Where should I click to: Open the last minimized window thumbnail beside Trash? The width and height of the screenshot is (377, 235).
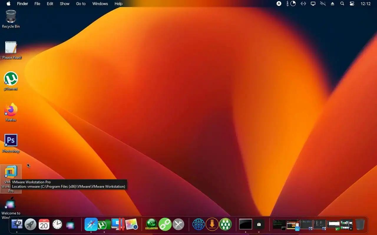click(x=347, y=225)
